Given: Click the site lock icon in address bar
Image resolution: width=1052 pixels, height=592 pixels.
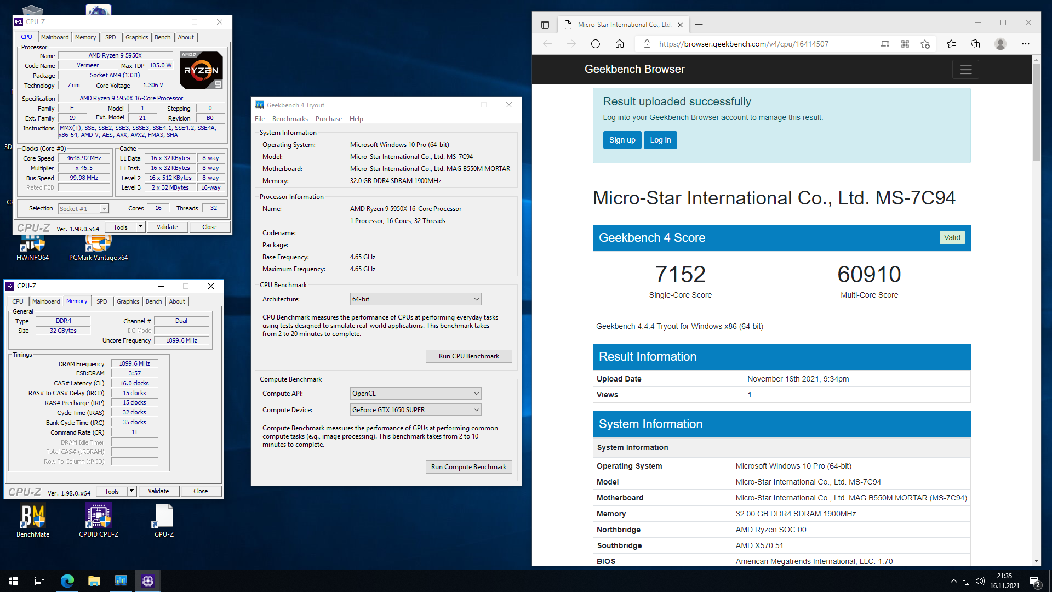Looking at the screenshot, I should click(647, 44).
